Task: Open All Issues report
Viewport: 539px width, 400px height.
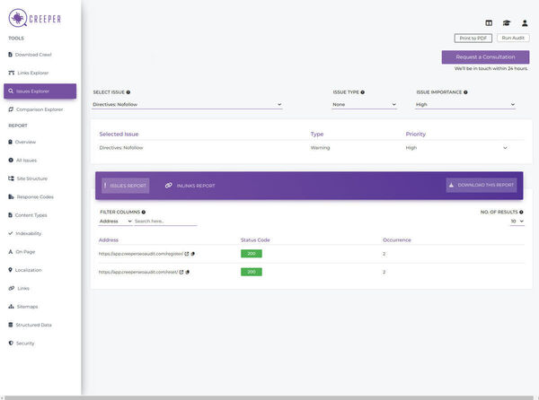Action: coord(22,161)
